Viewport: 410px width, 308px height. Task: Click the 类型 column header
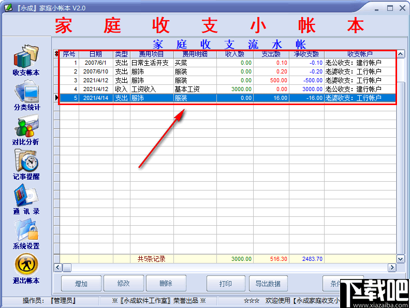click(122, 54)
